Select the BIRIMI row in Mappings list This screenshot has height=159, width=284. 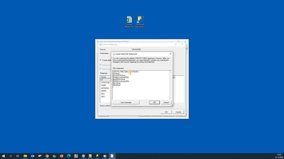(x=106, y=91)
